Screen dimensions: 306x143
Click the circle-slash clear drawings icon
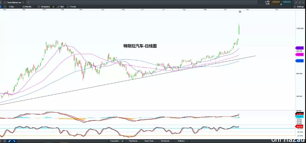[x=4, y=141]
